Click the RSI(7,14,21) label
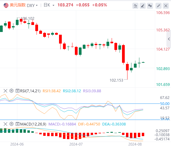The height and width of the screenshot is (148, 171). click(x=30, y=91)
